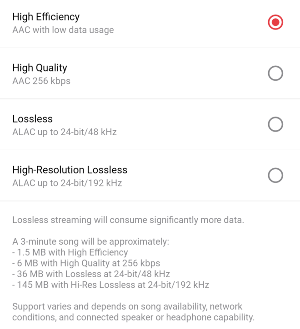Click the 'A 3-minute song will be approximately' line
Image resolution: width=300 pixels, height=329 pixels.
tap(90, 242)
